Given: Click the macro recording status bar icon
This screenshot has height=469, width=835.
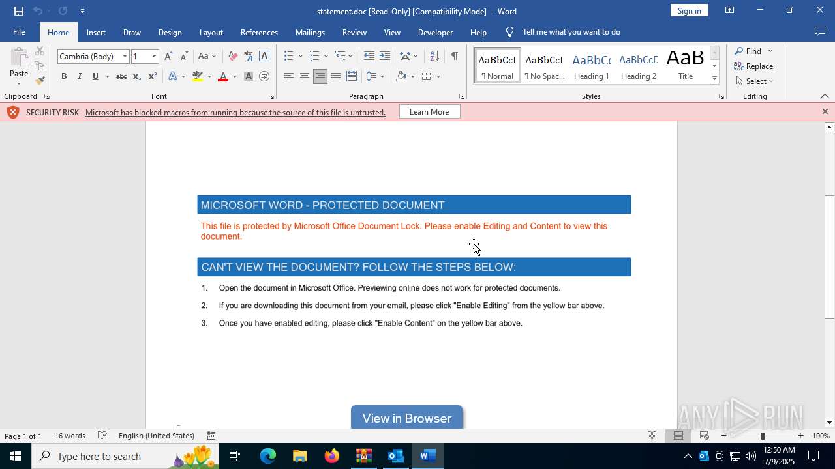Looking at the screenshot, I should point(211,436).
